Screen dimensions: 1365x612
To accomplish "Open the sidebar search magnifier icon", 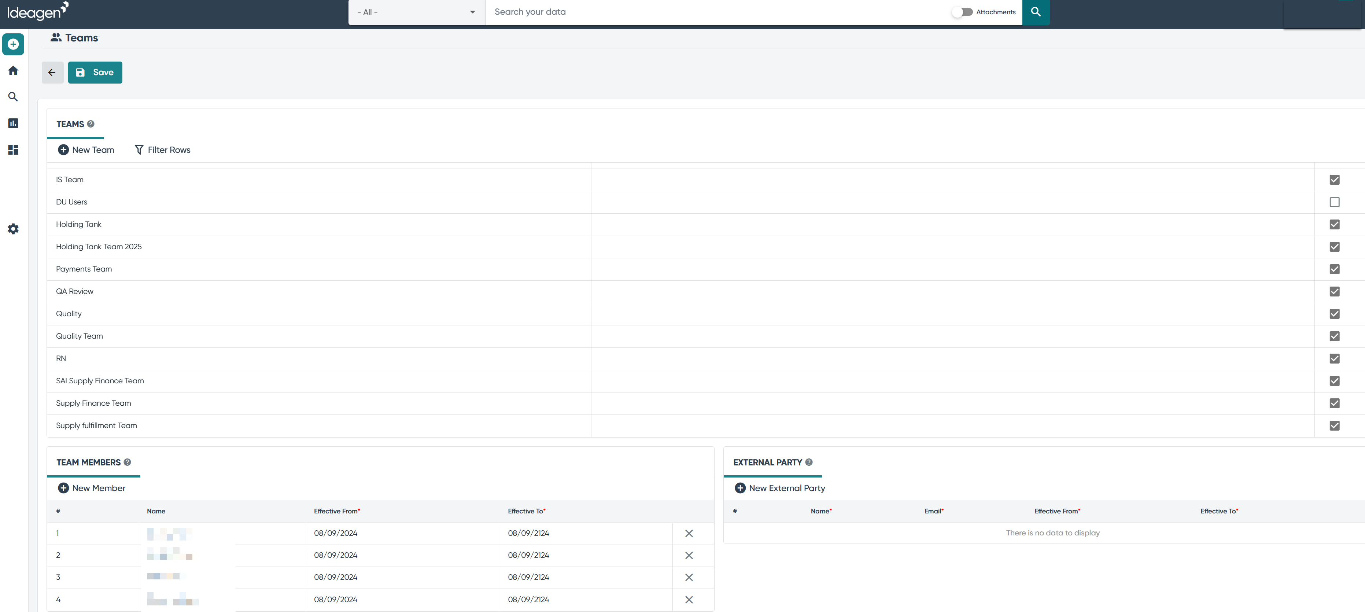I will (13, 97).
